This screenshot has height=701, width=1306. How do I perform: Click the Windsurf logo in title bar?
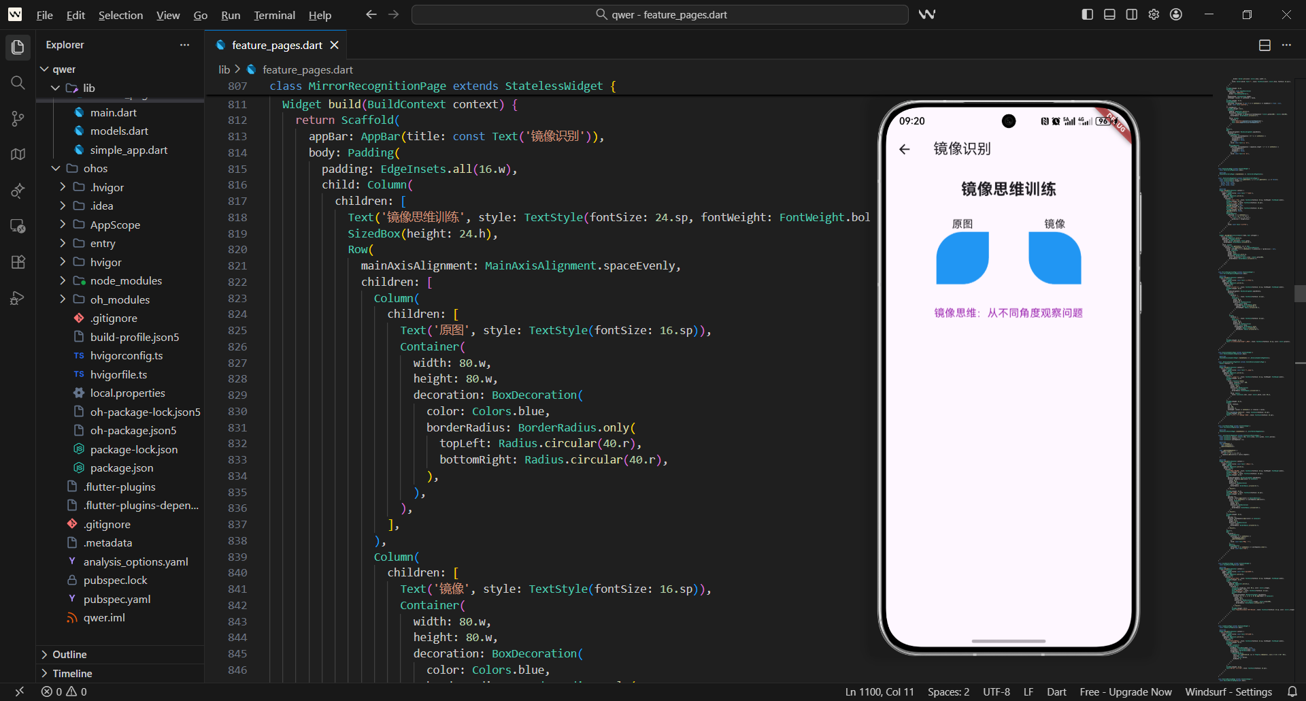tap(14, 14)
